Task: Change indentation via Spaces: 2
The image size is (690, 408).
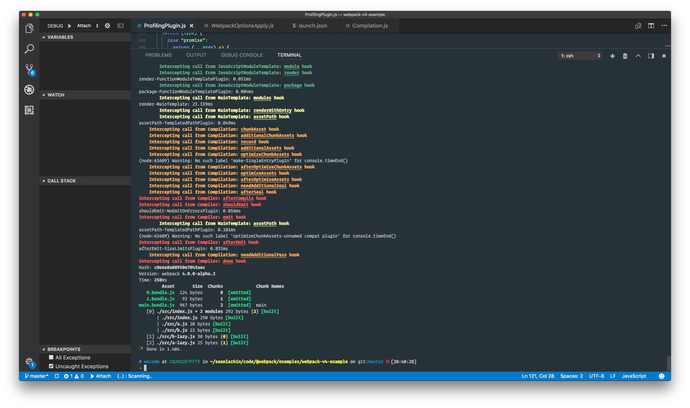Action: coord(572,376)
